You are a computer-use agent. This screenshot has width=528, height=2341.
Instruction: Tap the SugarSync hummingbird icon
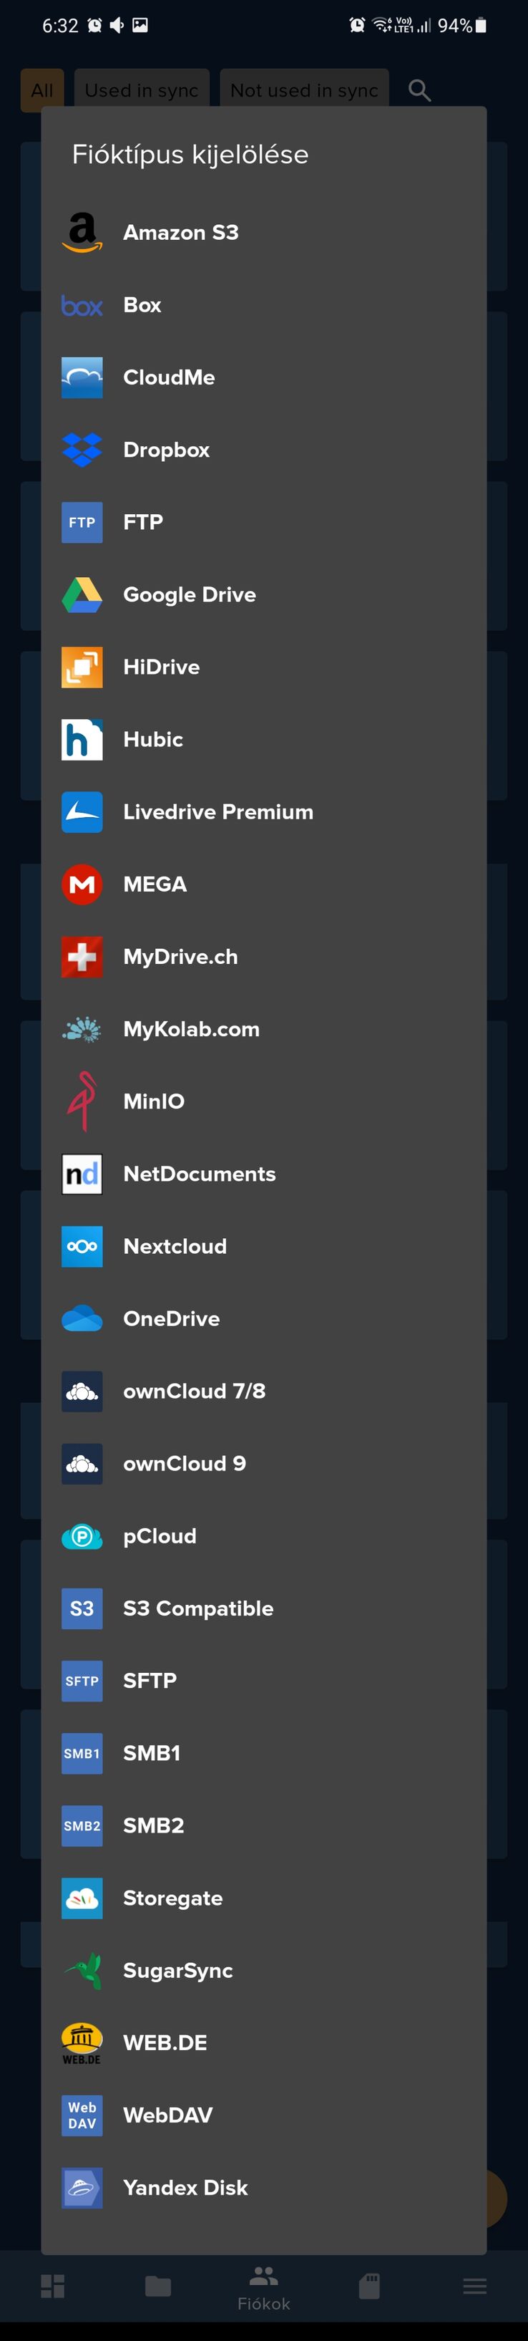pos(82,1970)
